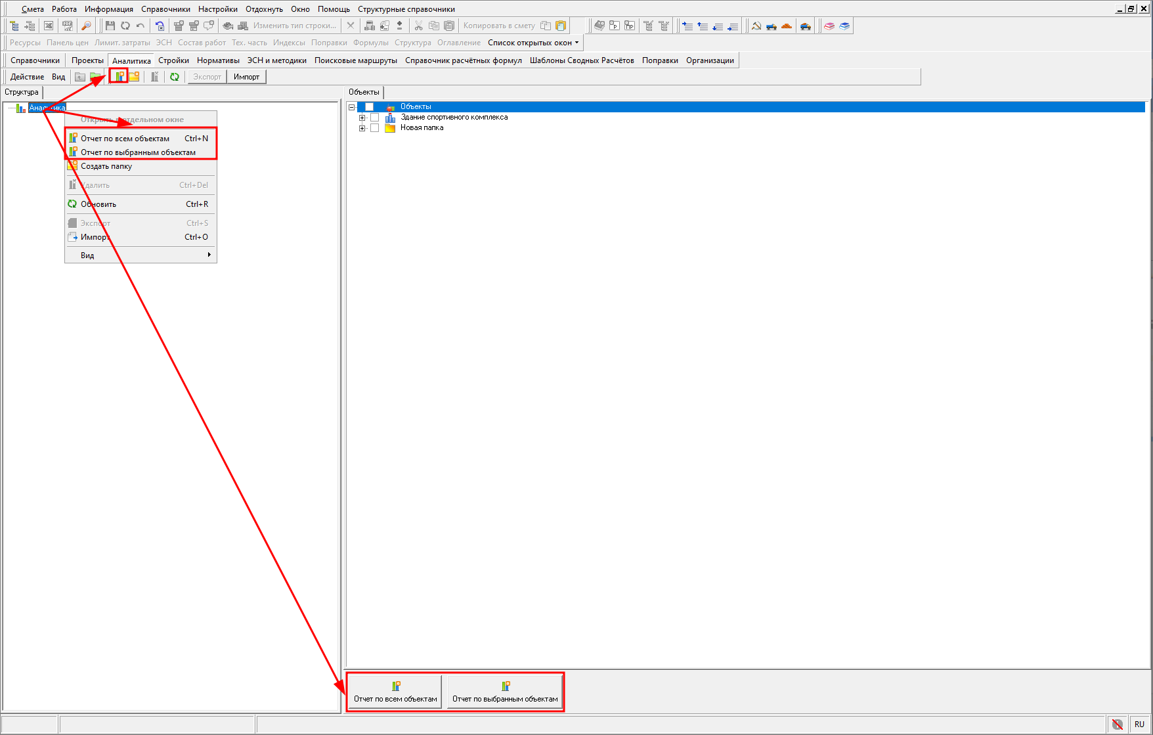This screenshot has height=735, width=1153.
Task: Click the hammer and sickle labor icon
Action: tap(756, 26)
